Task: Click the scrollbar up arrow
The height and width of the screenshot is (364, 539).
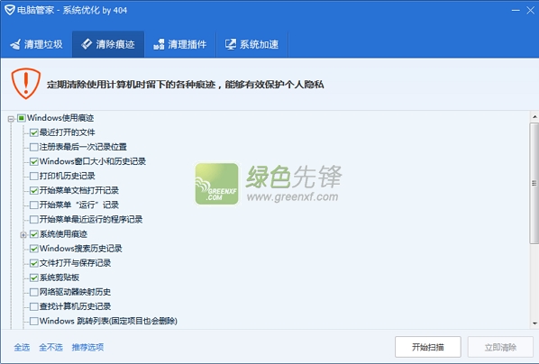Action: pyautogui.click(x=534, y=117)
